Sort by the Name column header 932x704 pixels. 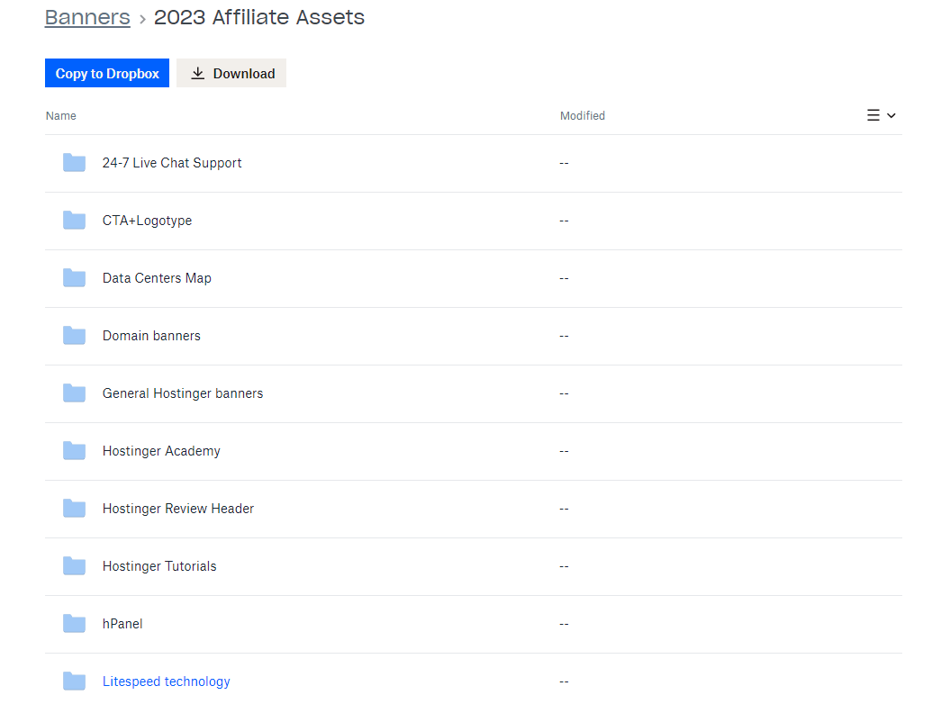(61, 116)
